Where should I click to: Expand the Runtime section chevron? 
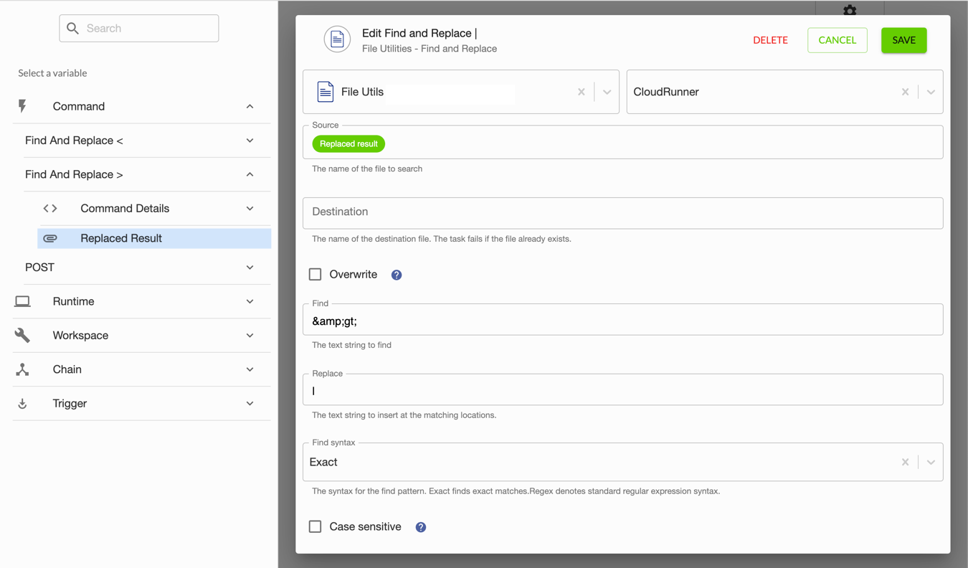click(x=250, y=302)
